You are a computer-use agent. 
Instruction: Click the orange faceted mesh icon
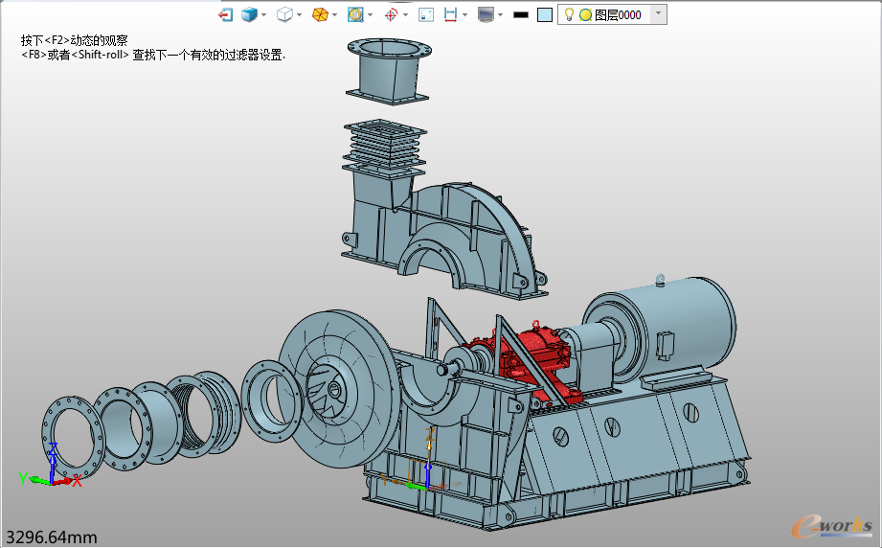(320, 14)
